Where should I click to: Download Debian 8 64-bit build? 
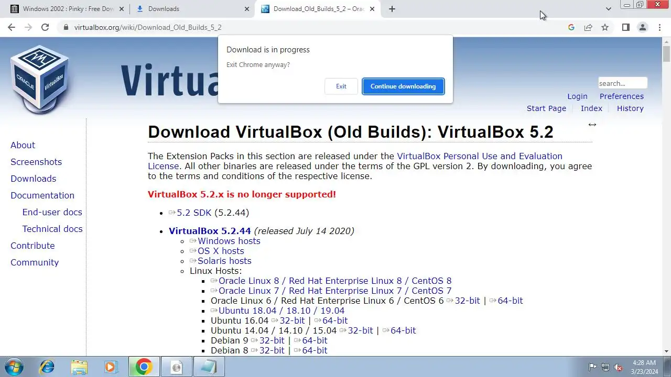315,350
